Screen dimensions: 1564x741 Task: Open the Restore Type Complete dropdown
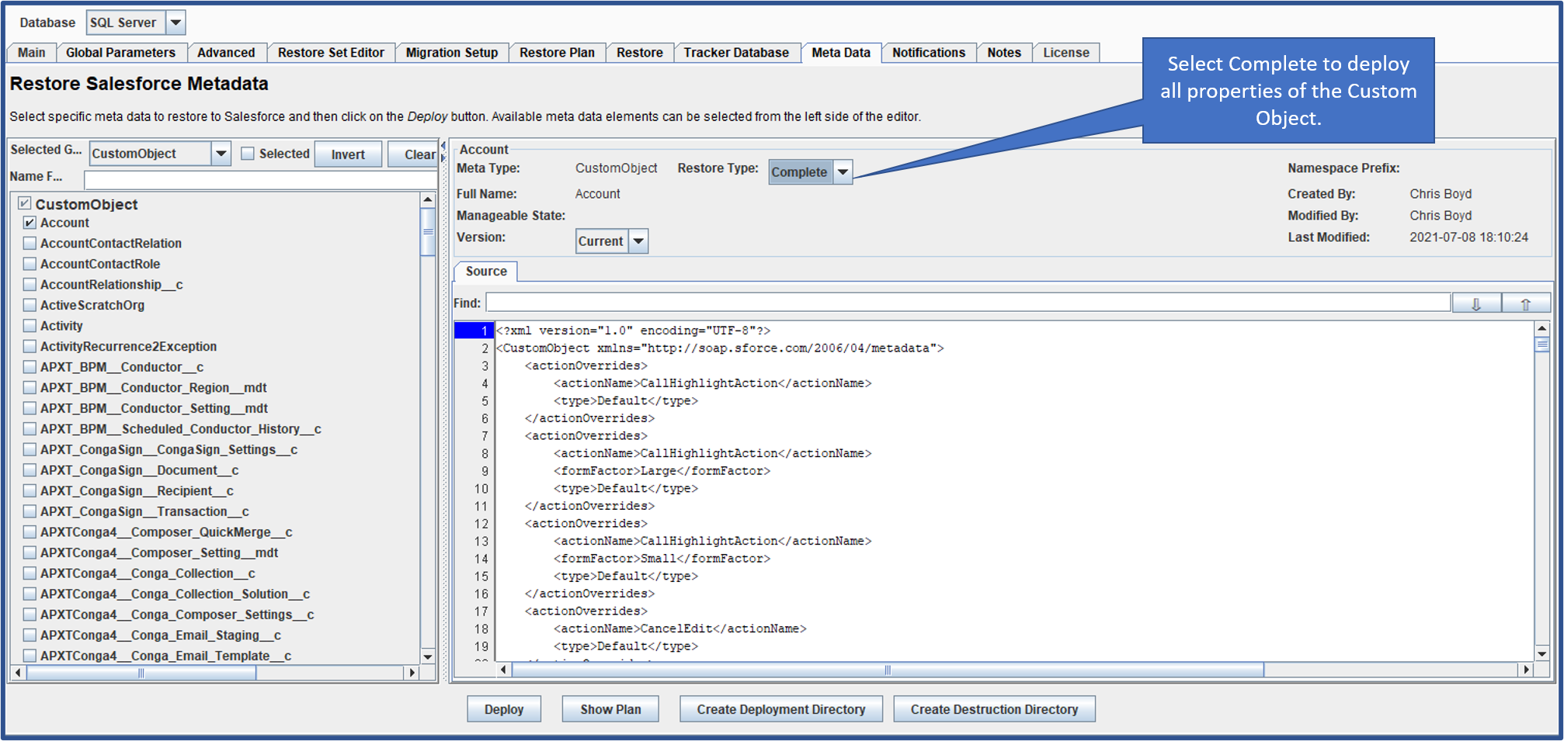click(843, 172)
